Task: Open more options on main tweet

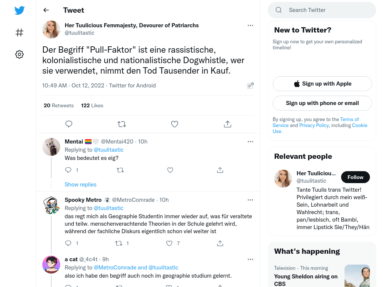Action: point(250,25)
